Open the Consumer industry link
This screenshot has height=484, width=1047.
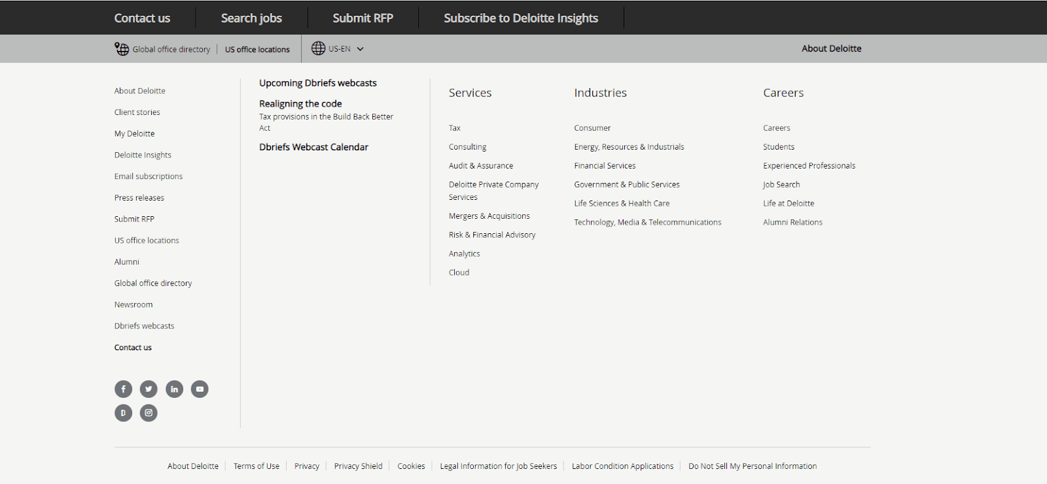592,128
